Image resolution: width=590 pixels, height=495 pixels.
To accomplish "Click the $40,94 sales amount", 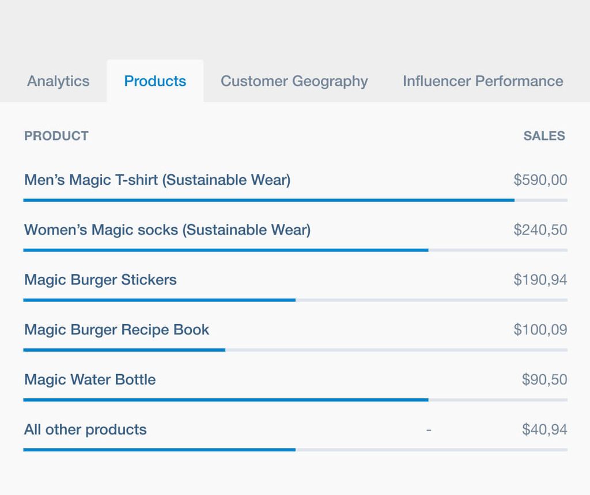I will tap(544, 429).
